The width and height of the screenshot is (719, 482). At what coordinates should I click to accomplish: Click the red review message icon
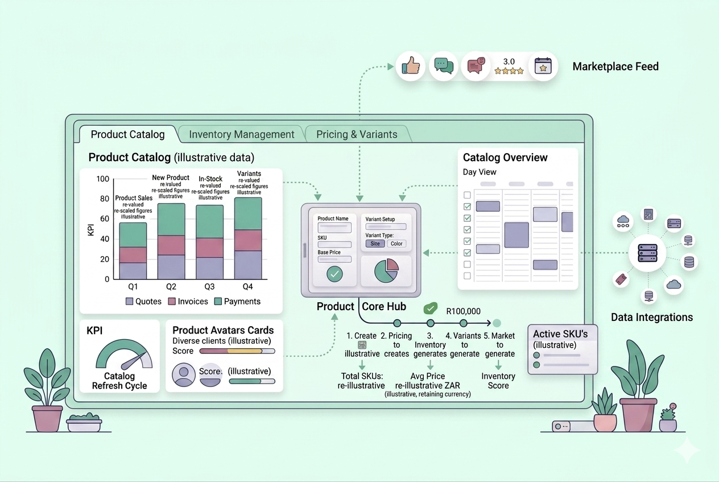[476, 66]
